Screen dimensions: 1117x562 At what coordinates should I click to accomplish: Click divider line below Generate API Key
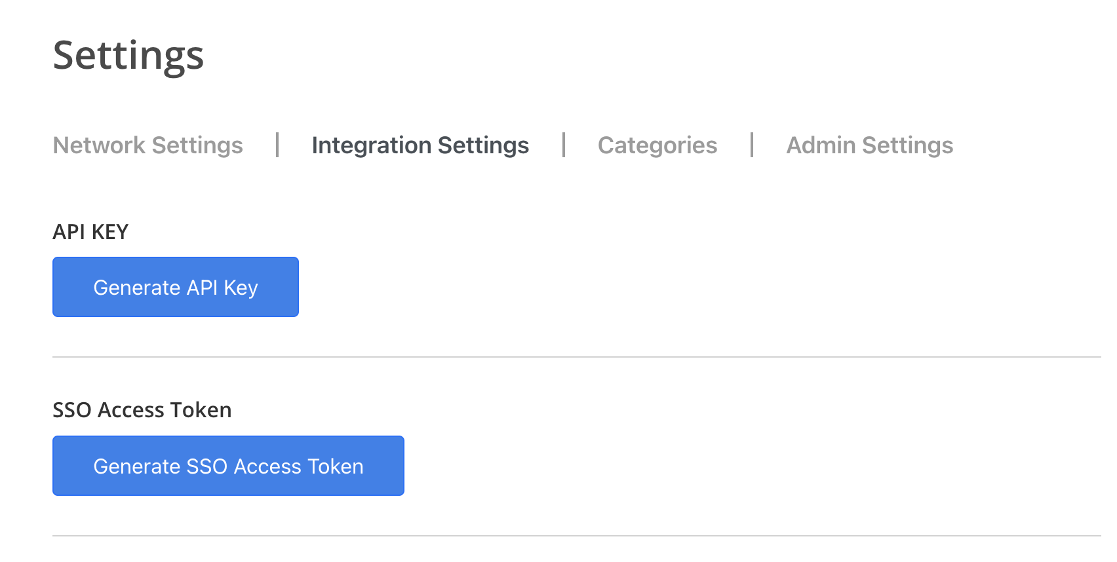[x=577, y=357]
